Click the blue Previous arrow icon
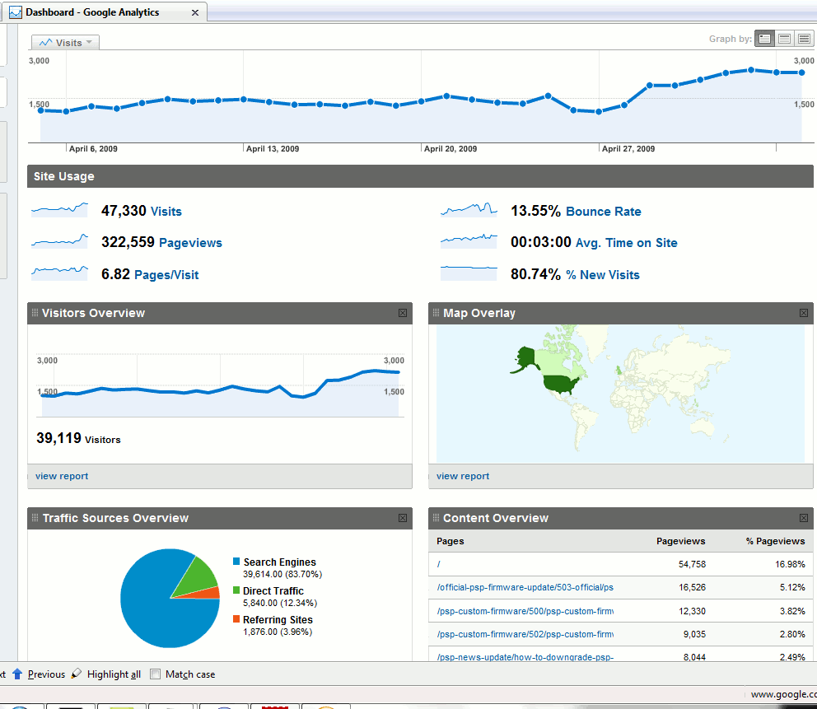817x709 pixels. [17, 674]
